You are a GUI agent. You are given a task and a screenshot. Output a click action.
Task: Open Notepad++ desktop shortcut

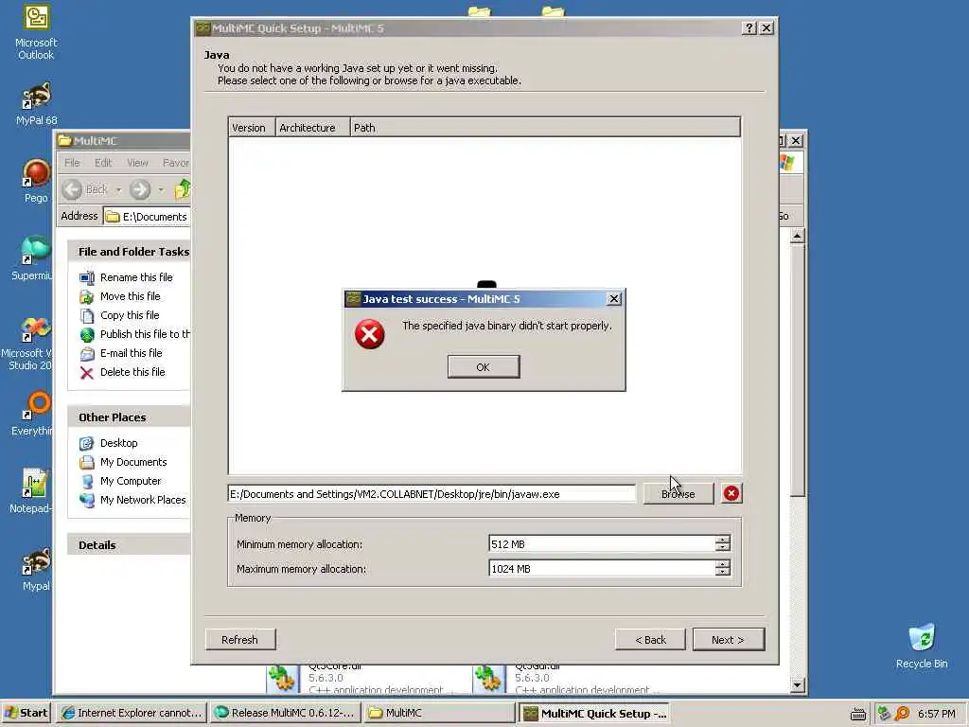(31, 491)
